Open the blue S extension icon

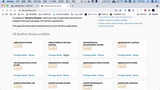[133, 10]
